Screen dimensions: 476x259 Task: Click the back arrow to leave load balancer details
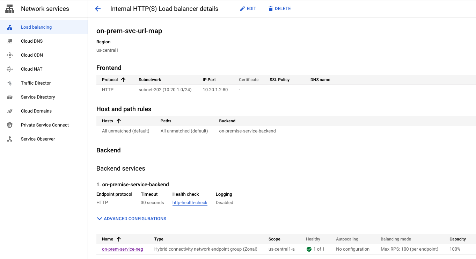[98, 8]
